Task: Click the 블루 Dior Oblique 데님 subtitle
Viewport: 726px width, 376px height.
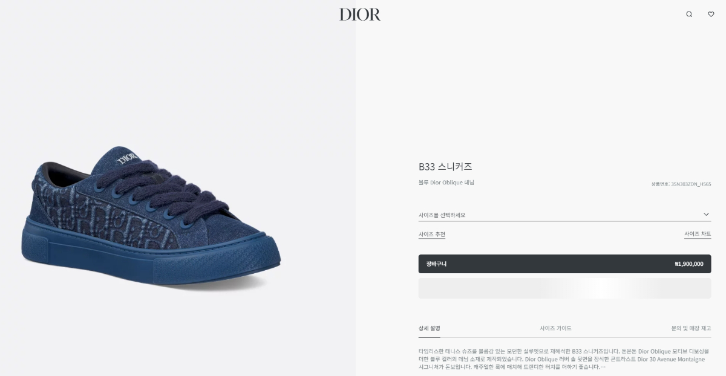Action: (x=446, y=183)
